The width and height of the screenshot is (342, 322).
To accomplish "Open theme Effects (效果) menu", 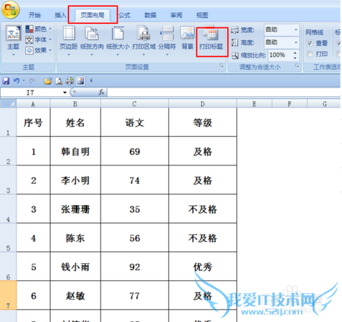I will (38, 51).
